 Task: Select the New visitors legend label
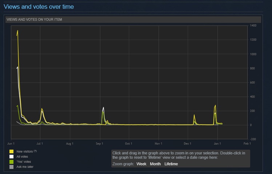coord(24,151)
